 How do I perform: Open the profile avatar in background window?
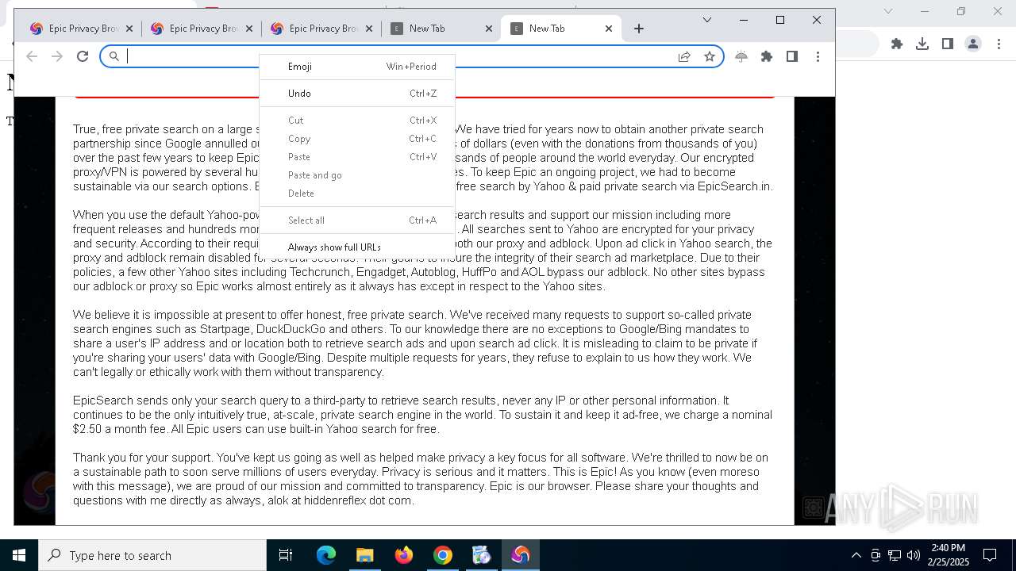click(x=973, y=44)
